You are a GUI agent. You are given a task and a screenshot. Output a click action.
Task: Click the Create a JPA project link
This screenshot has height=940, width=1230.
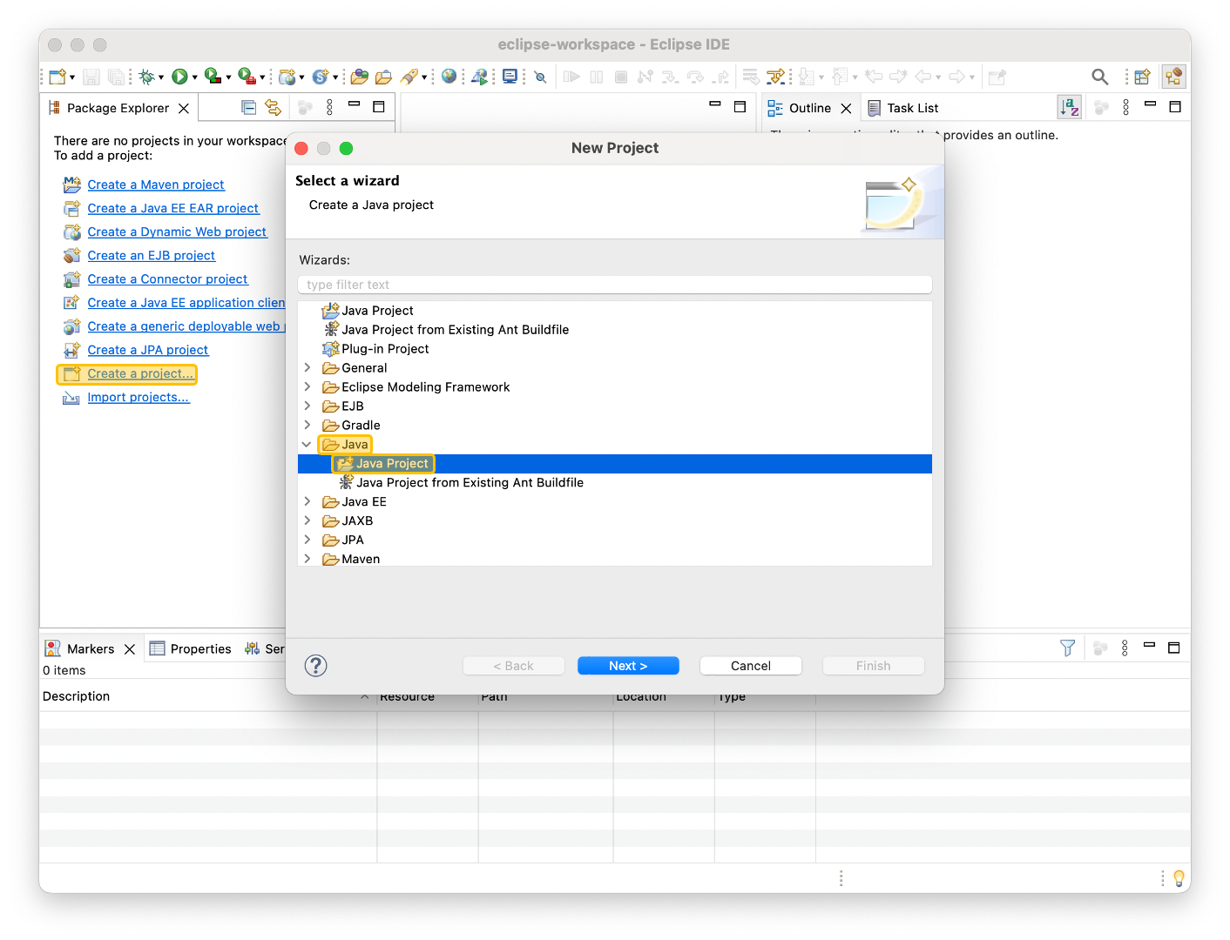(x=148, y=350)
